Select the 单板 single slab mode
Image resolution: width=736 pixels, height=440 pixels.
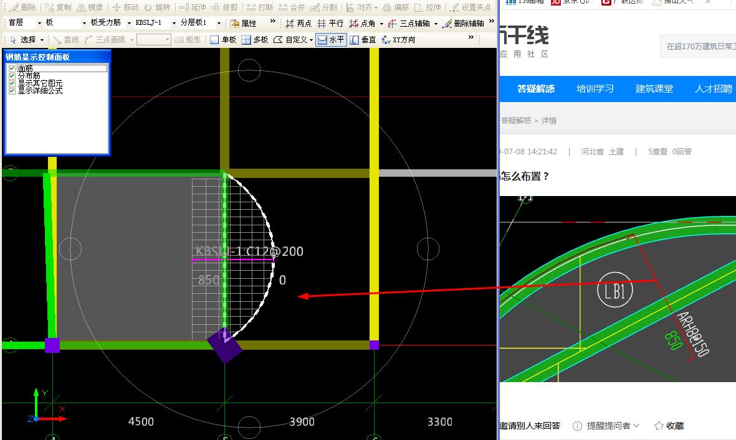point(223,40)
